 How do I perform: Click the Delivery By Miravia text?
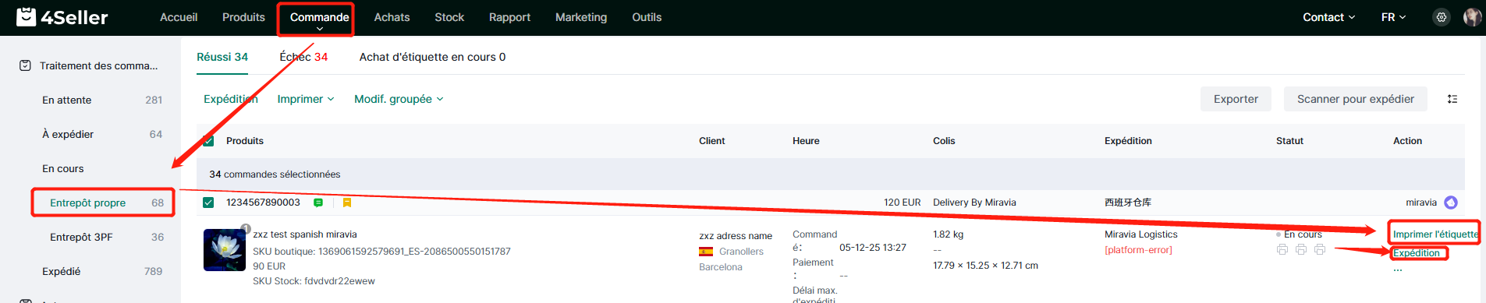coord(974,203)
